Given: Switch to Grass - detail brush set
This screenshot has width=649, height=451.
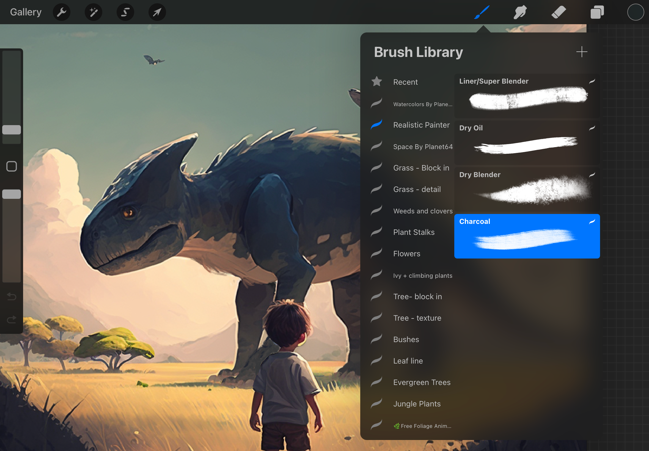Looking at the screenshot, I should point(416,189).
